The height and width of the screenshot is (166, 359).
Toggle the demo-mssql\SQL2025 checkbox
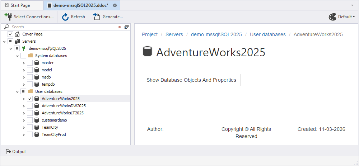(x=17, y=48)
